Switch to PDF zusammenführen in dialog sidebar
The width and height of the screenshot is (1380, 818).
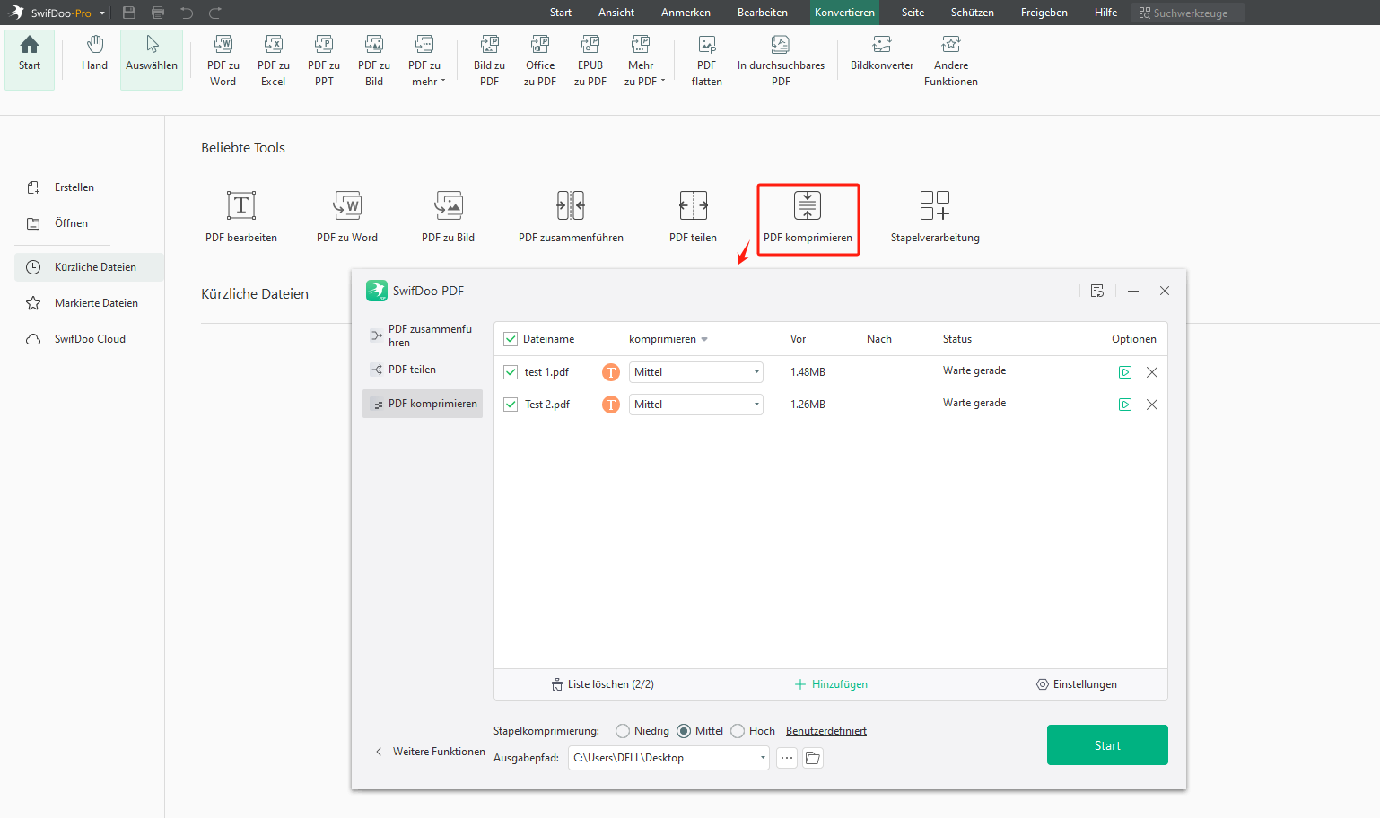[423, 335]
